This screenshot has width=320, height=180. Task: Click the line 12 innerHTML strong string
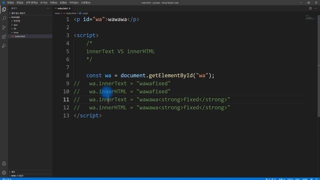(183, 107)
